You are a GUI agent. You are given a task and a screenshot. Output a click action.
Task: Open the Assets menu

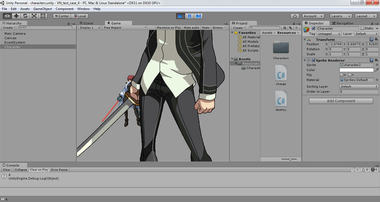[25, 9]
